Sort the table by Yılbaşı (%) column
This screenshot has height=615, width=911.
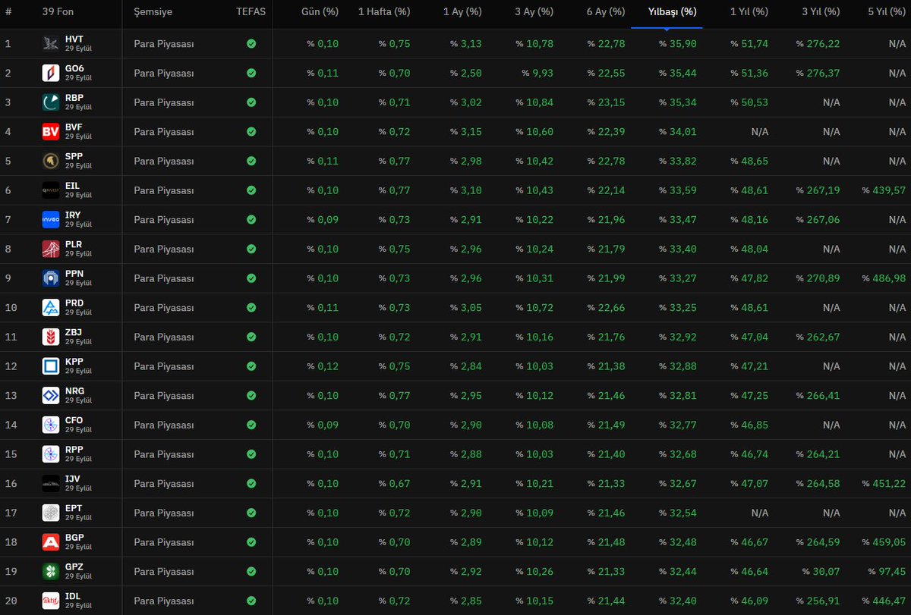click(x=673, y=12)
